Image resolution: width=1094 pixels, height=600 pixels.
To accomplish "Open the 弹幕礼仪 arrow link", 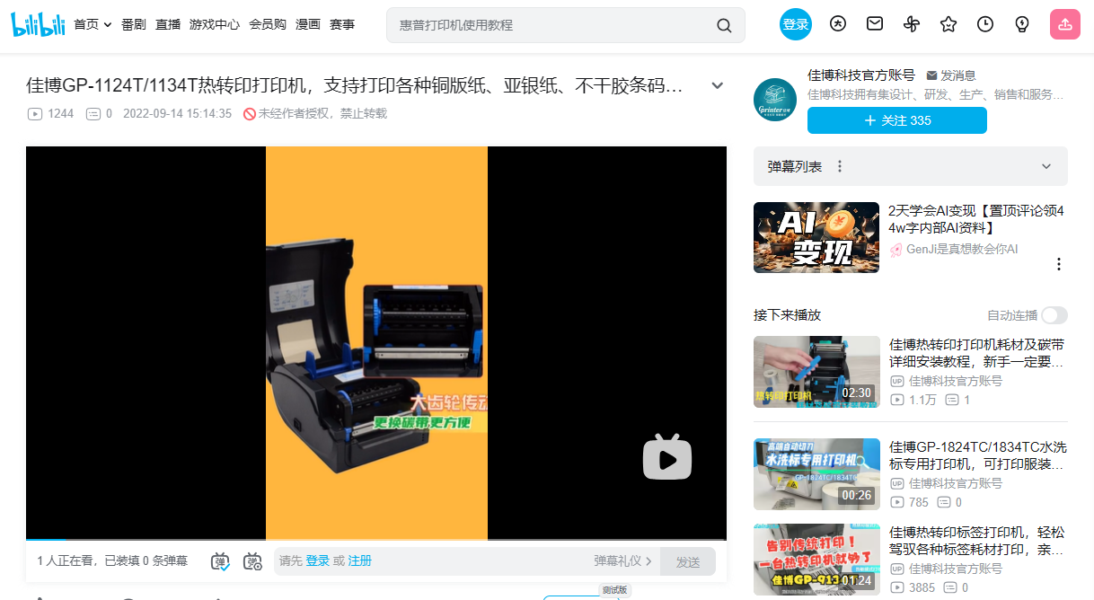I will coord(622,561).
